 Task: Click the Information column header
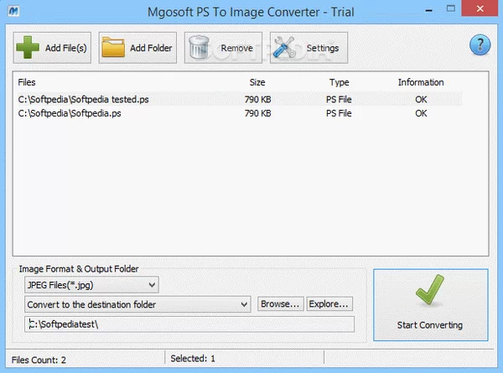tap(420, 83)
